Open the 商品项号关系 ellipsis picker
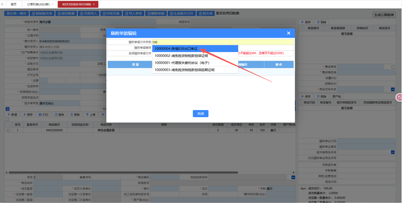The image size is (402, 203). tap(392, 89)
